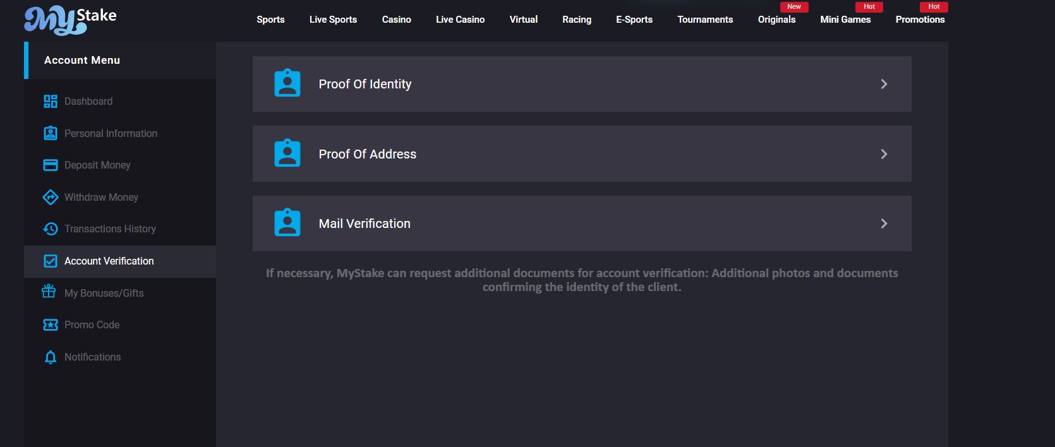The width and height of the screenshot is (1055, 447).
Task: Click the Promo Code ticket icon
Action: [x=51, y=325]
